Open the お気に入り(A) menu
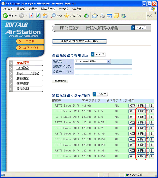Screen dimensions: 158x178 [48, 9]
